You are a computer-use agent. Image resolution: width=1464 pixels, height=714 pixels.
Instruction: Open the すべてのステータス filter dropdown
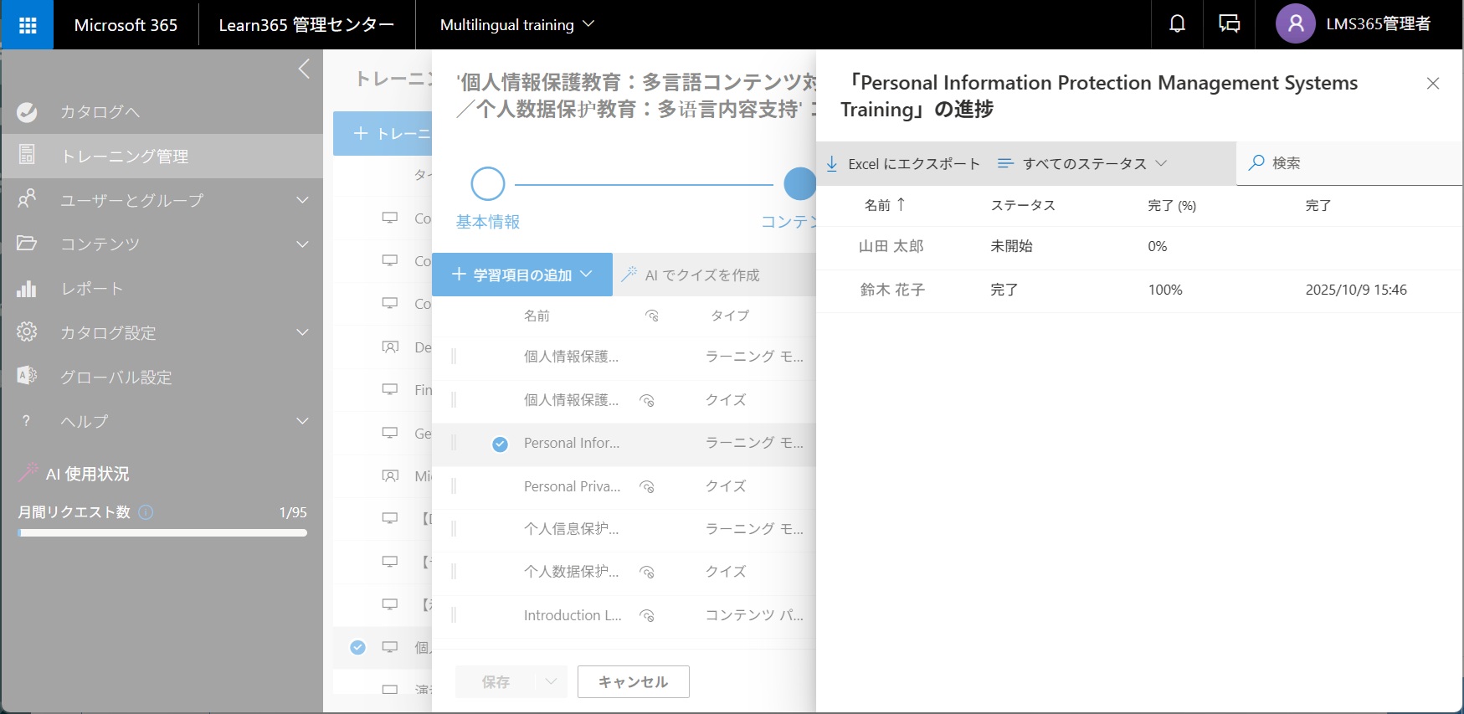click(1082, 163)
